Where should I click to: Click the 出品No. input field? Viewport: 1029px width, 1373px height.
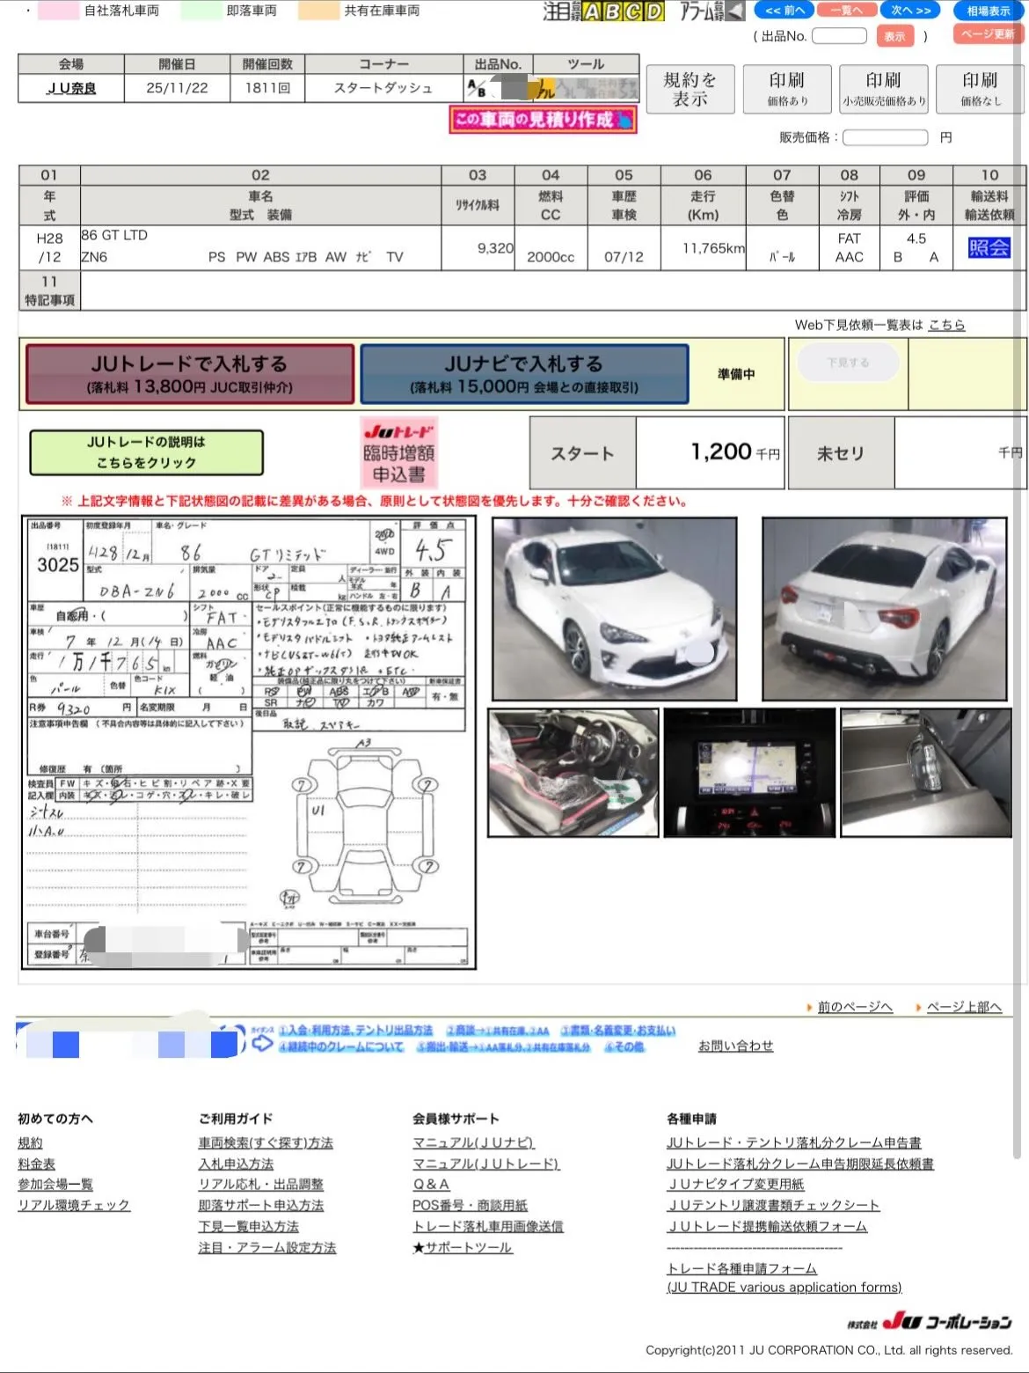tap(839, 36)
